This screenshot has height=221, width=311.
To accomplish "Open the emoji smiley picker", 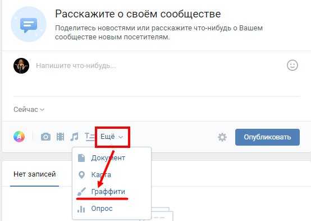I will coord(292,65).
